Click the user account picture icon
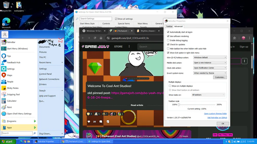Screen dimensions: 257x144 click(5, 34)
